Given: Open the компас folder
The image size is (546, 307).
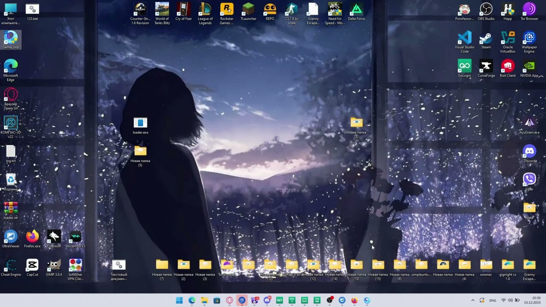Looking at the screenshot, I should click(x=486, y=268).
